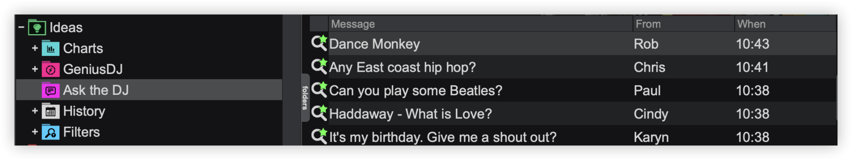852x160 pixels.
Task: Toggle the vertical folders side tab
Action: point(305,98)
